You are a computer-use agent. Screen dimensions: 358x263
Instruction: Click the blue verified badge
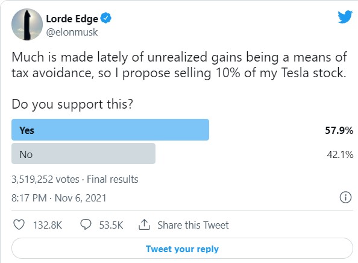click(106, 18)
